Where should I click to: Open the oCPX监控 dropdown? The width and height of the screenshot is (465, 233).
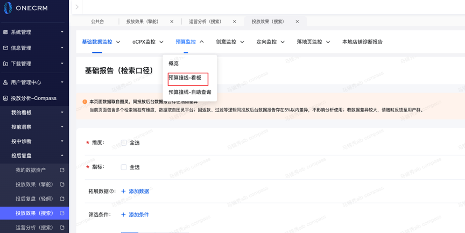click(x=148, y=42)
